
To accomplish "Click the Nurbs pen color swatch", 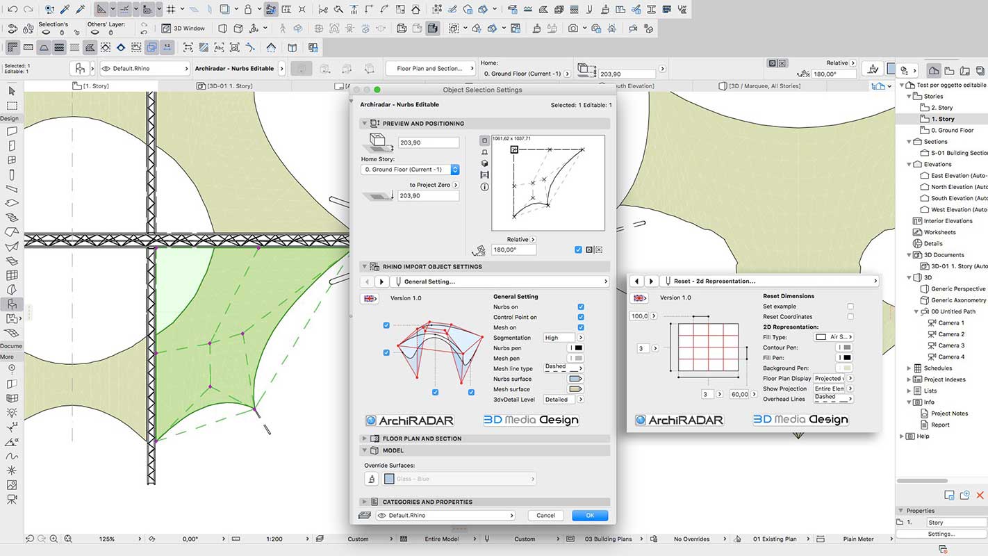I will 576,348.
